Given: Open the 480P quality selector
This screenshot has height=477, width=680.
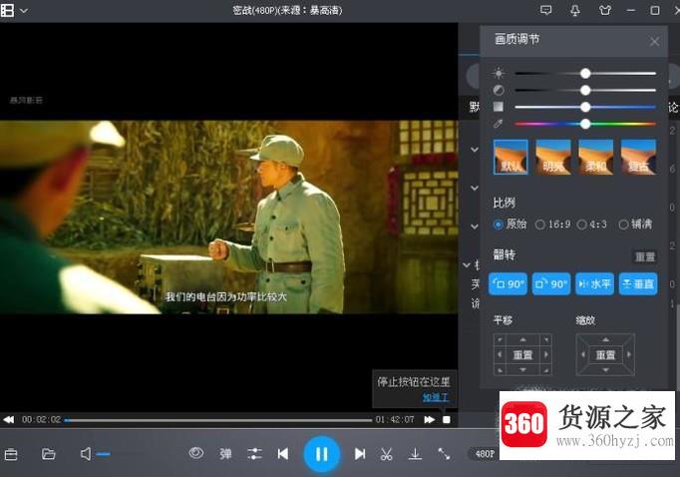Looking at the screenshot, I should 484,454.
